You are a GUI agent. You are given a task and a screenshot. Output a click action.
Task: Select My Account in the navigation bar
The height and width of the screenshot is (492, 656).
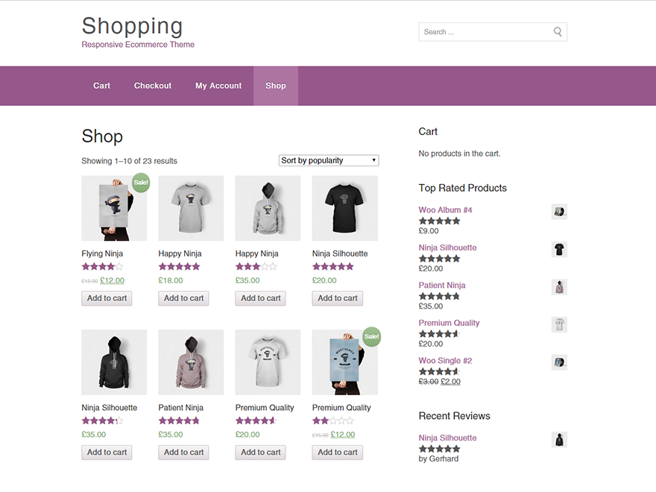(218, 86)
